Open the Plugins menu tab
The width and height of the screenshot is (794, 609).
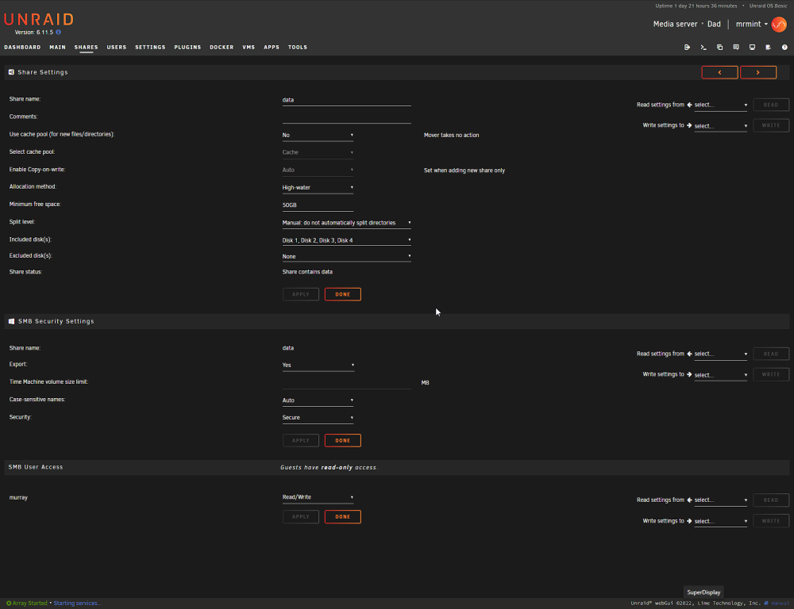(x=187, y=47)
